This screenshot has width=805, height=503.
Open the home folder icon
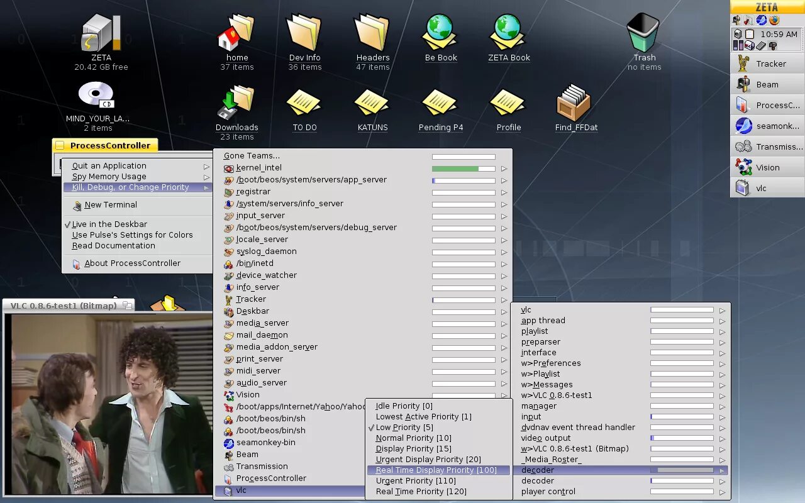236,33
